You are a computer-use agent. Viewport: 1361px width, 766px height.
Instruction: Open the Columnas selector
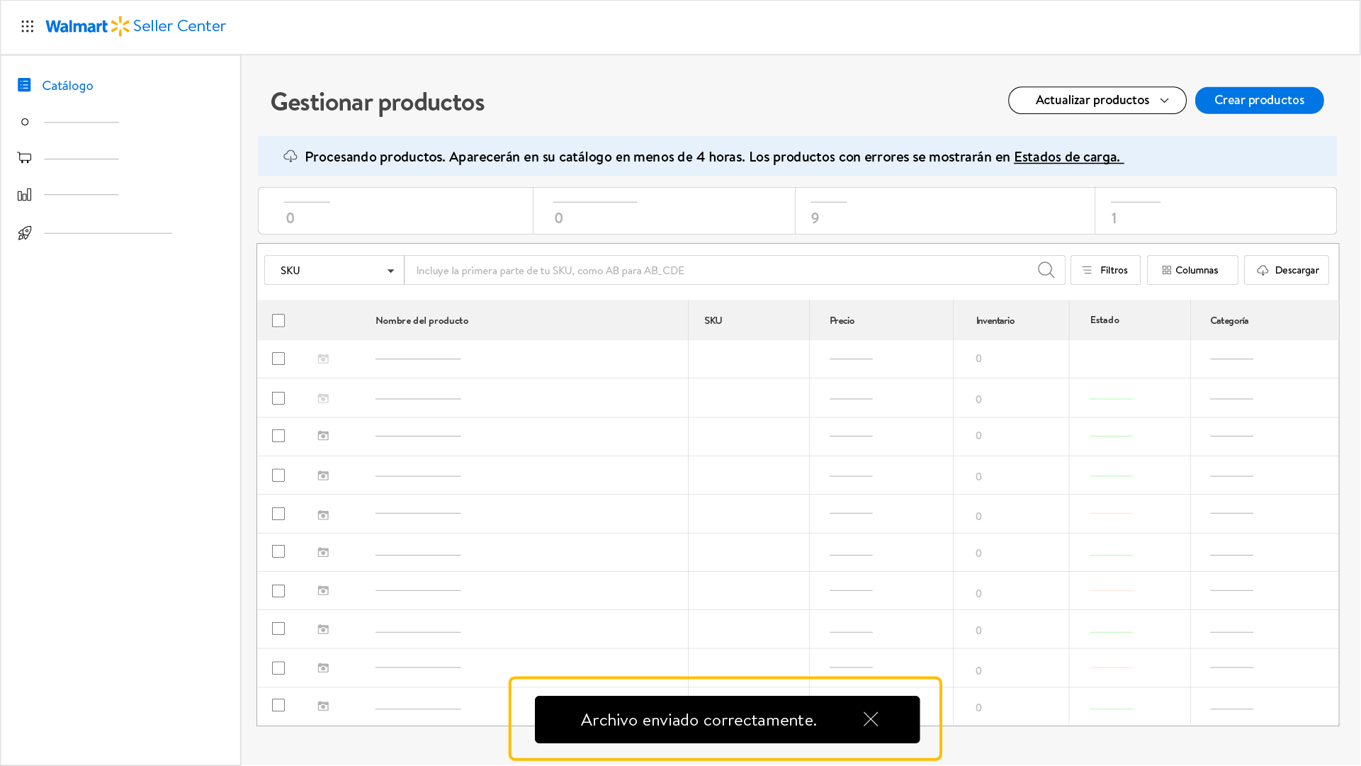[x=1192, y=271]
